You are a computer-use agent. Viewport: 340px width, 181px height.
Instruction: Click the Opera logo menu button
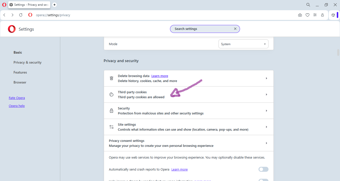coord(4,5)
